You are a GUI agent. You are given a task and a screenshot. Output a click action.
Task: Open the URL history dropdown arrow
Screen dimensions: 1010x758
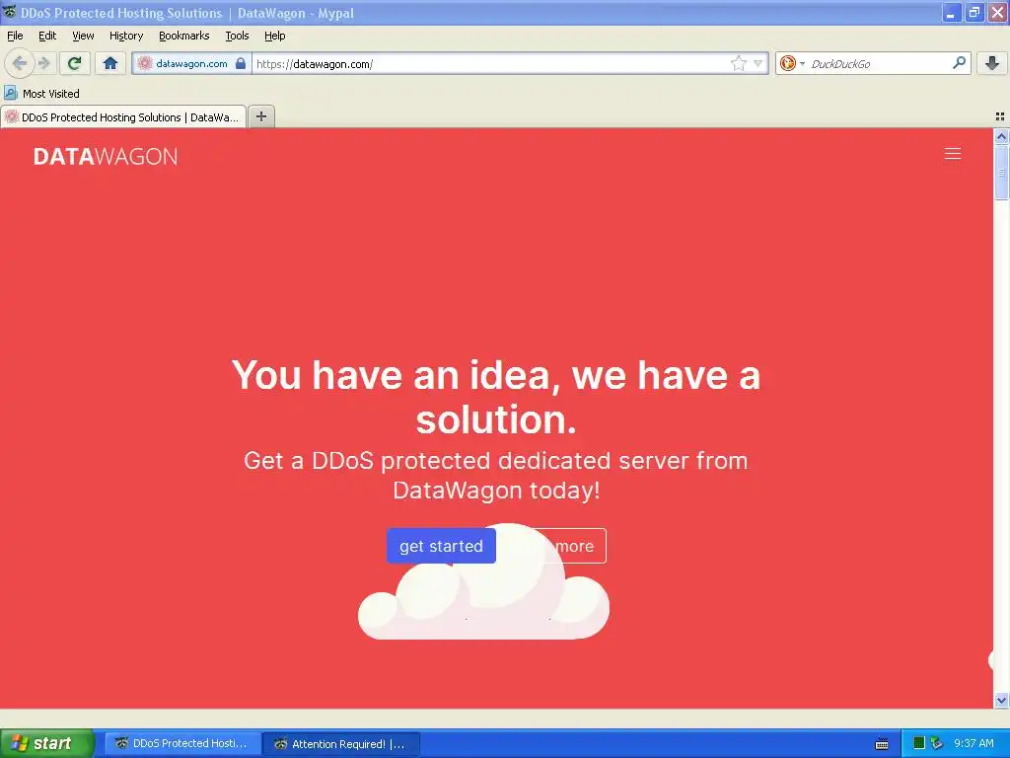pos(758,63)
